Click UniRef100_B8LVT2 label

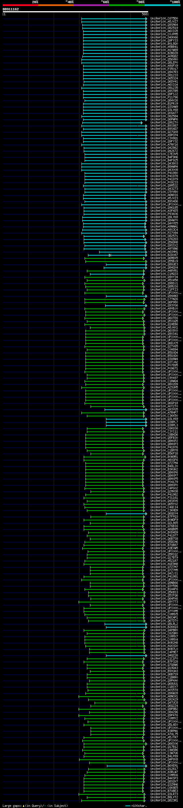click(164, 797)
